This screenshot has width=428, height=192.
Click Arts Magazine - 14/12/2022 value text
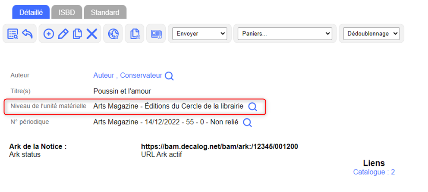[166, 122]
